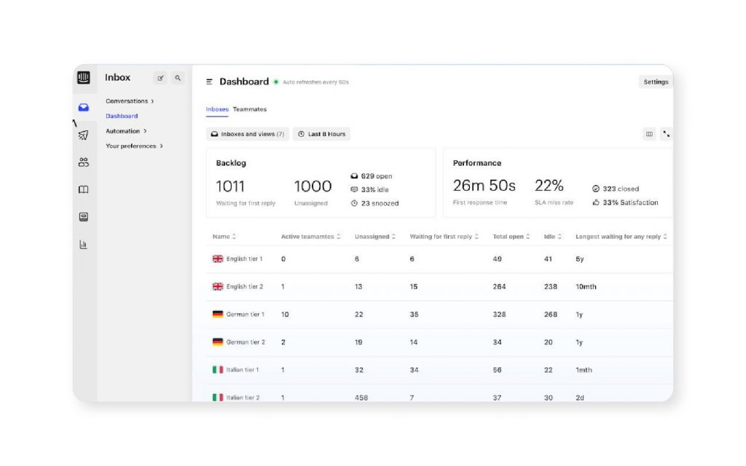Sort by Active teammates column

[310, 237]
